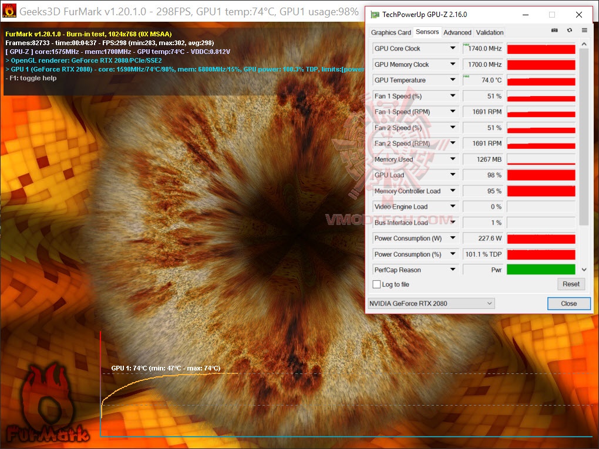
Task: Expand the PerfCap Reason dropdown
Action: pyautogui.click(x=452, y=270)
